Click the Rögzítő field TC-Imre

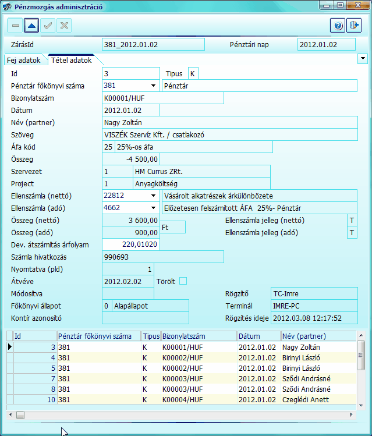314,293
